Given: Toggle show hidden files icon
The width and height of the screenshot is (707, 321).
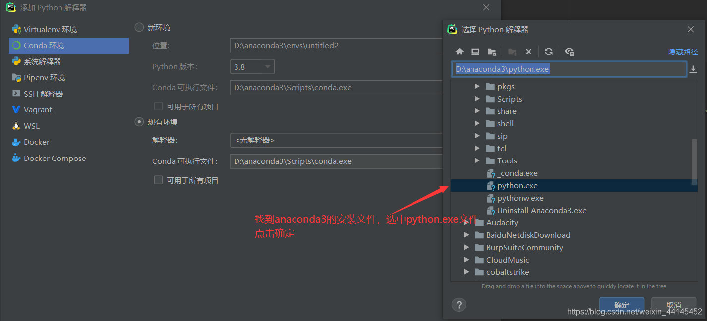Looking at the screenshot, I should 570,52.
